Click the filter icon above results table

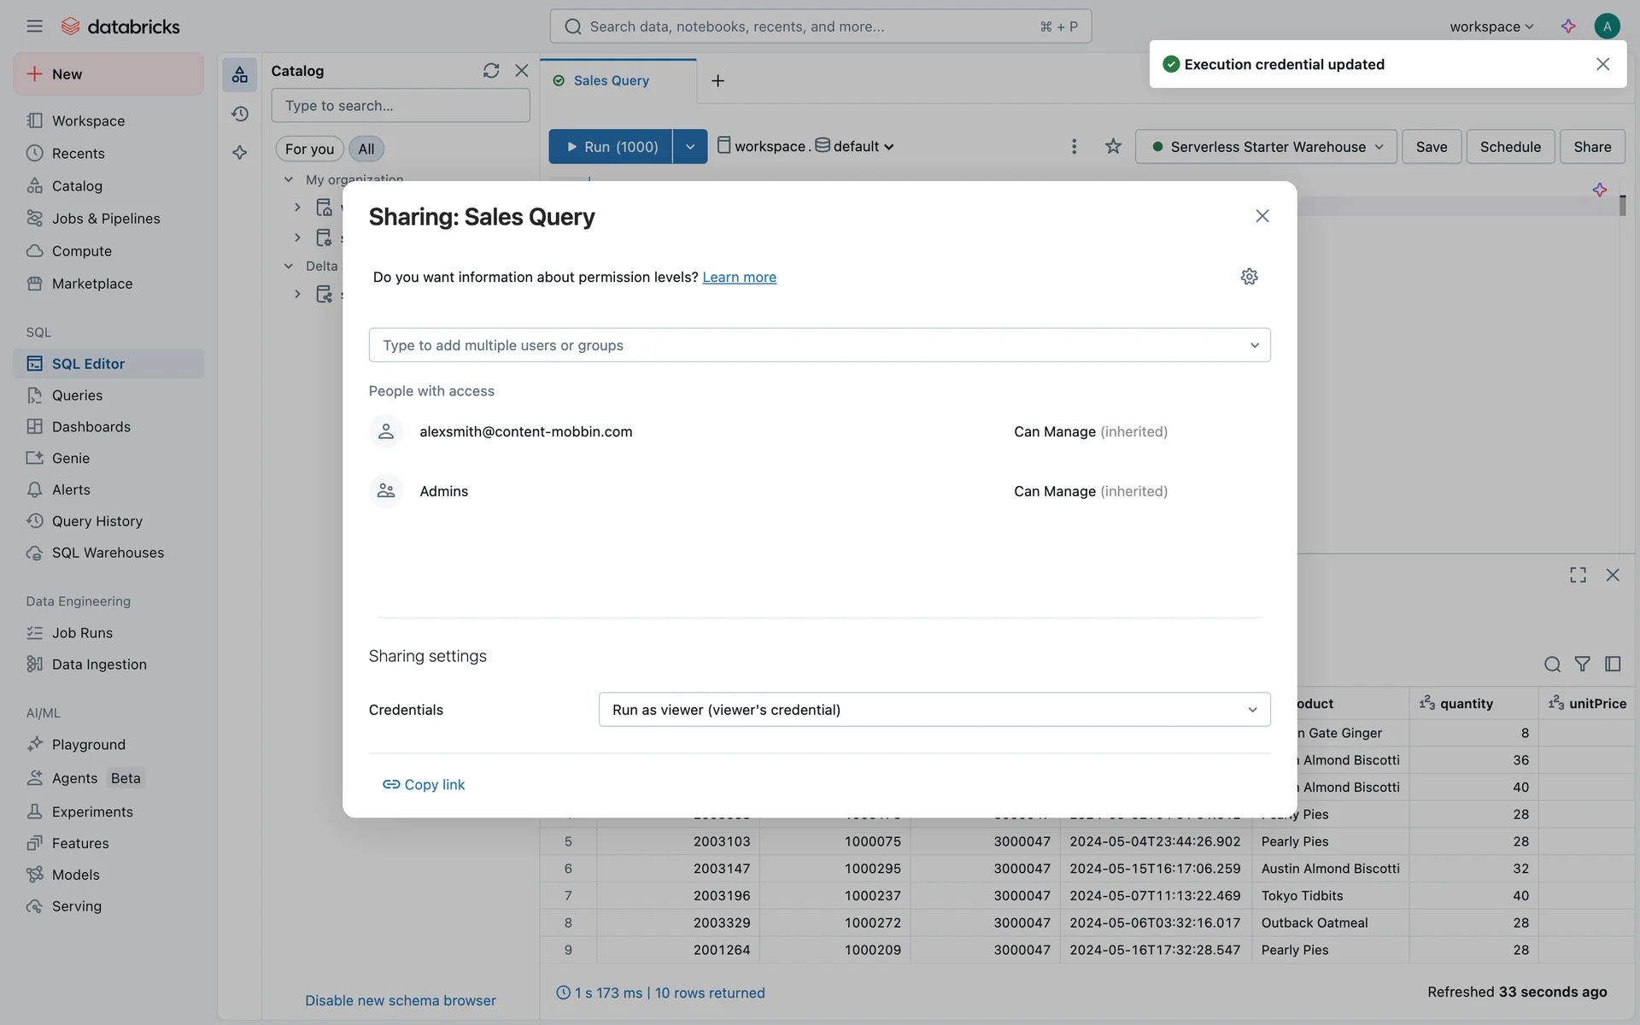coord(1582,664)
